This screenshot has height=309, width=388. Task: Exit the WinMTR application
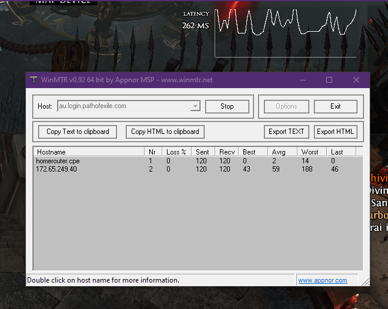[x=335, y=106]
